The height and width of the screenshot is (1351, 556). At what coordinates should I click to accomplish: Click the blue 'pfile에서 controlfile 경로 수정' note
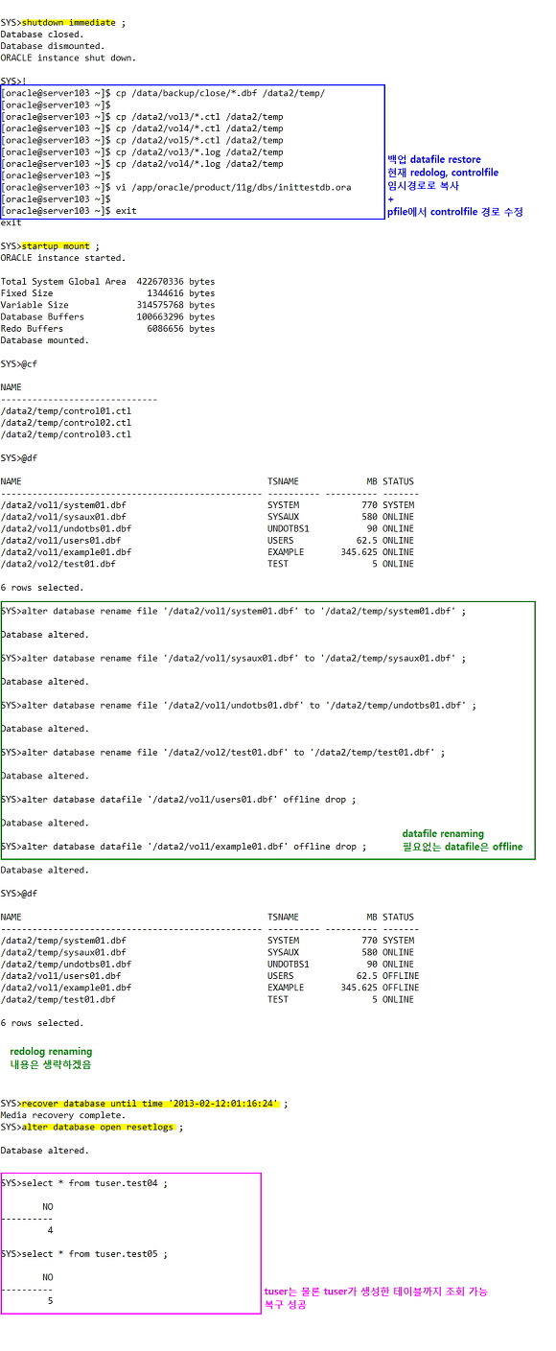pos(455,210)
